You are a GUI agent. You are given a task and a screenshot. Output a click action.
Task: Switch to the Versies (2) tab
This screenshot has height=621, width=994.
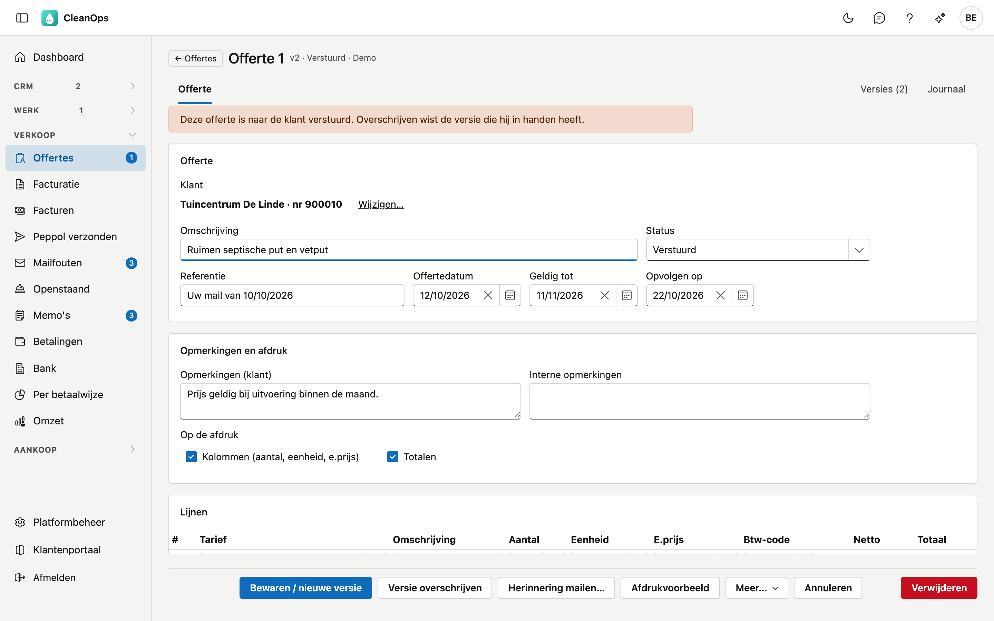(884, 89)
